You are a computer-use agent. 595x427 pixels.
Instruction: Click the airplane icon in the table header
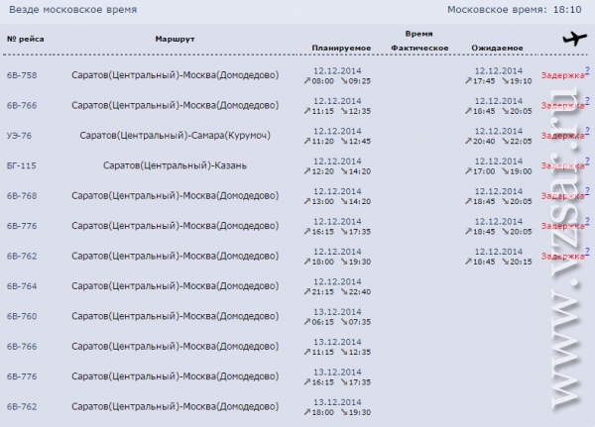coord(573,39)
